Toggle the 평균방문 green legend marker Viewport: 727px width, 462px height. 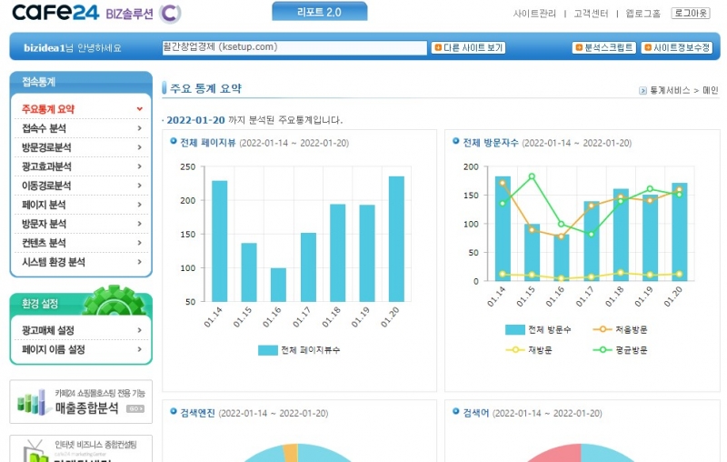(x=603, y=350)
